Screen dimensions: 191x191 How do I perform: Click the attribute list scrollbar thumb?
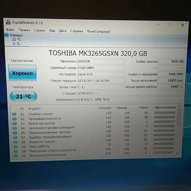179,118
